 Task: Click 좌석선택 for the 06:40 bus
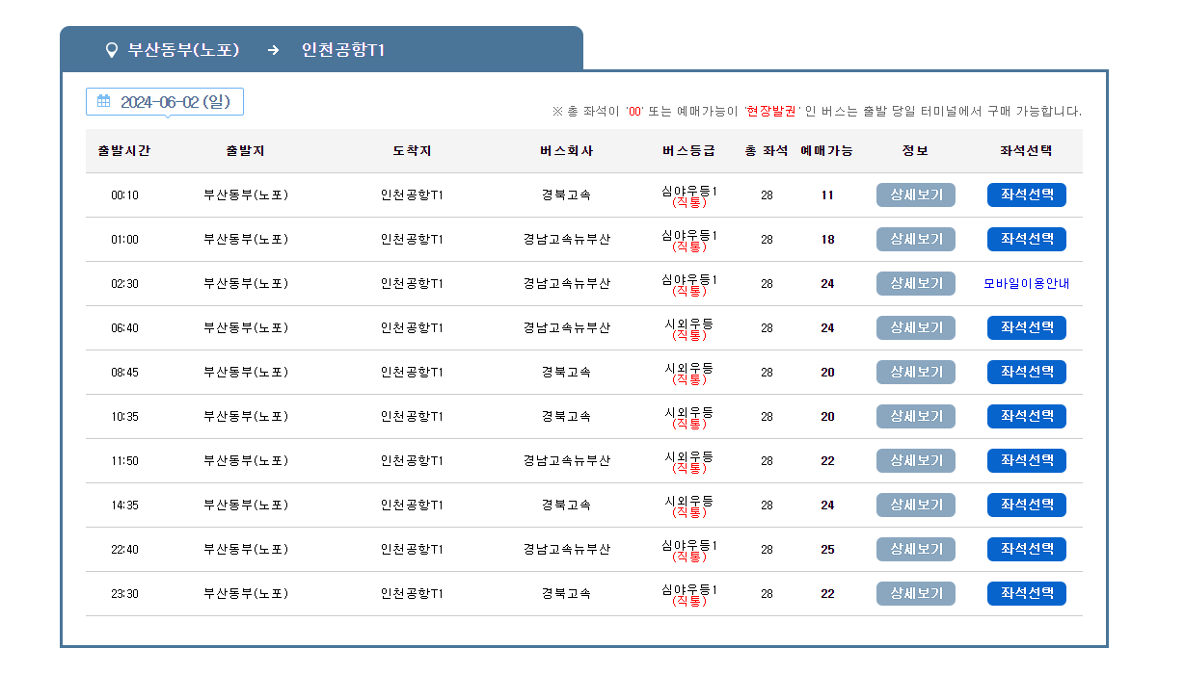coord(1027,328)
